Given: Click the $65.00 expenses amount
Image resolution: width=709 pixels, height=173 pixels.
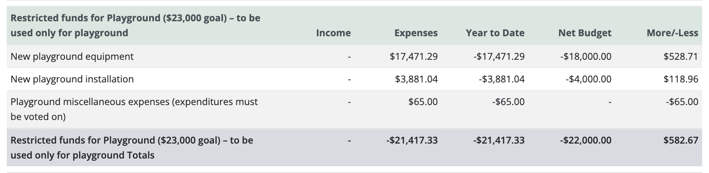Looking at the screenshot, I should pos(423,102).
